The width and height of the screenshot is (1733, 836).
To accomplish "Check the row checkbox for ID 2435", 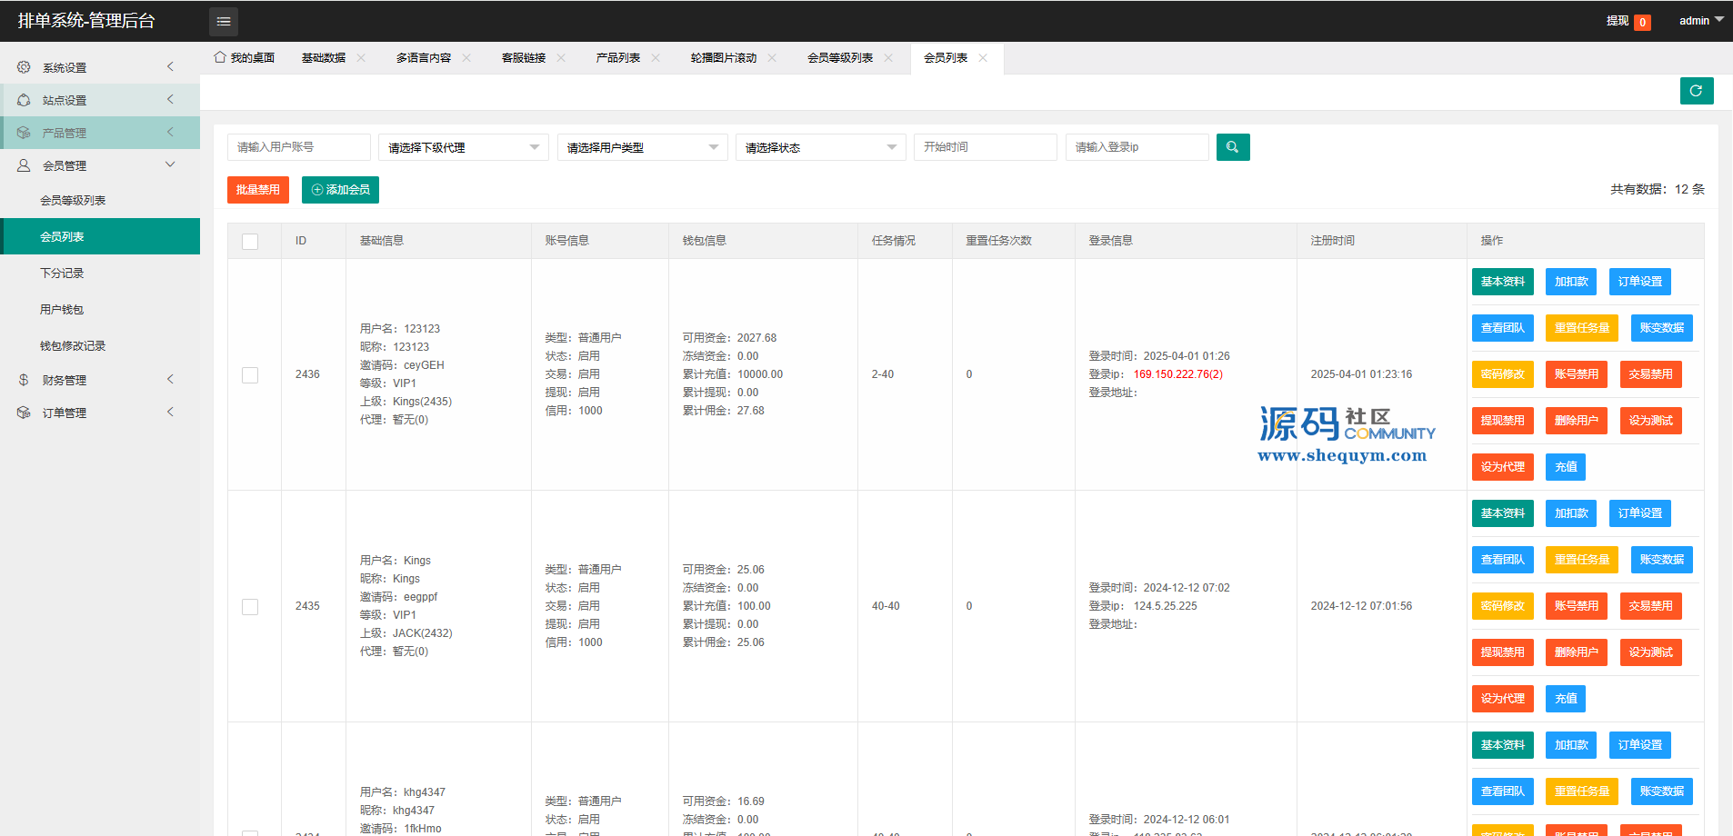I will pos(250,607).
